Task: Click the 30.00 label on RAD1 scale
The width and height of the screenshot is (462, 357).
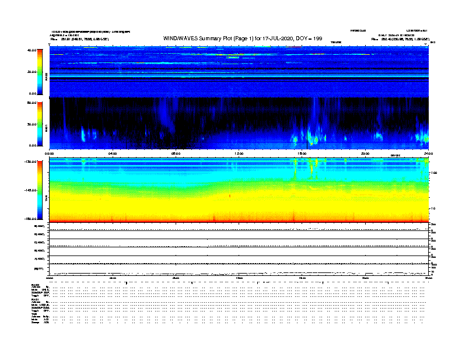Action: click(32, 124)
